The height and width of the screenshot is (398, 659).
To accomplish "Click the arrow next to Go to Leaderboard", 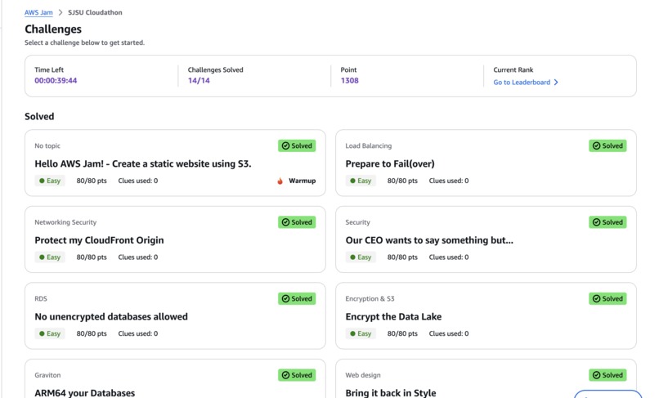I will [556, 82].
